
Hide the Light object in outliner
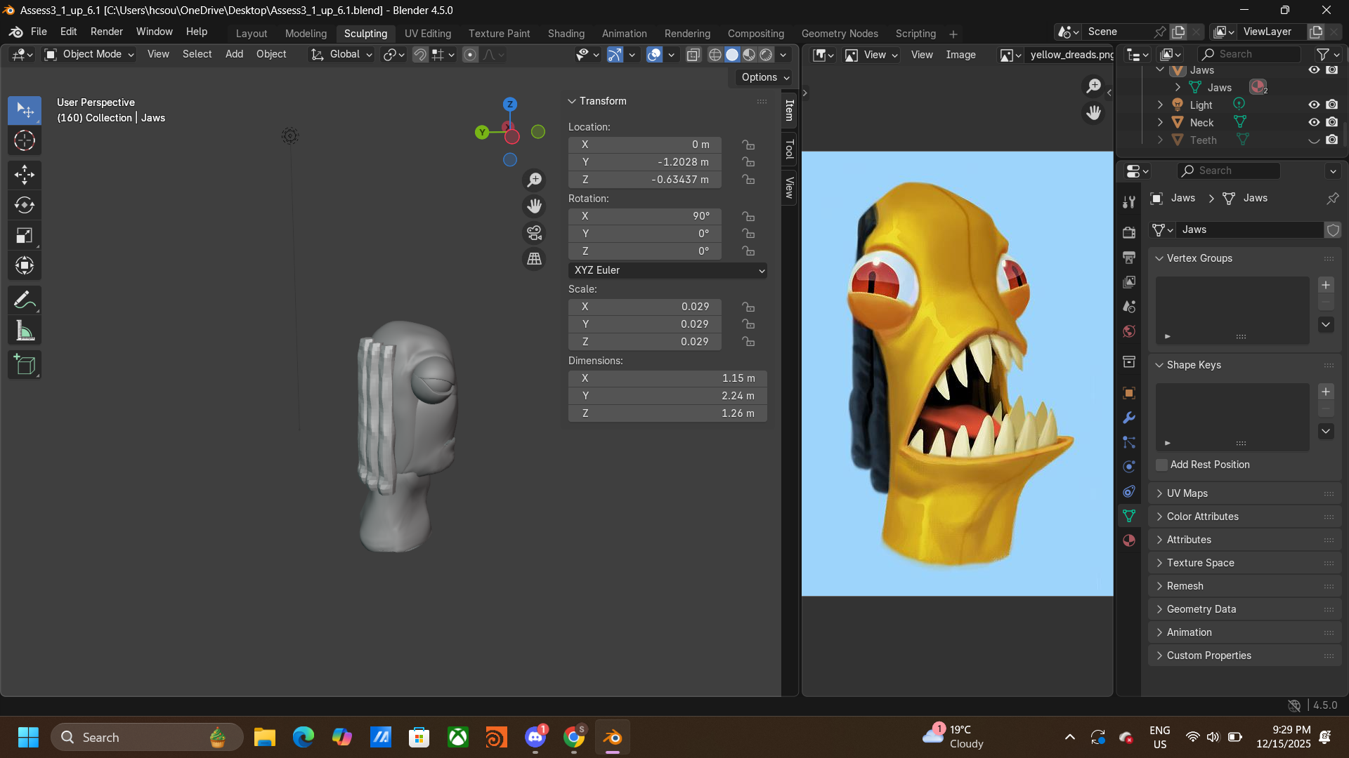pyautogui.click(x=1314, y=105)
